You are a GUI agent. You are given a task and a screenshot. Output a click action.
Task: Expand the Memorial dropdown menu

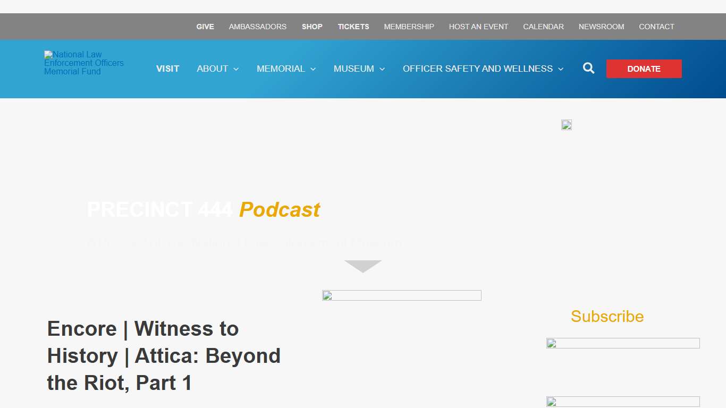(x=286, y=69)
